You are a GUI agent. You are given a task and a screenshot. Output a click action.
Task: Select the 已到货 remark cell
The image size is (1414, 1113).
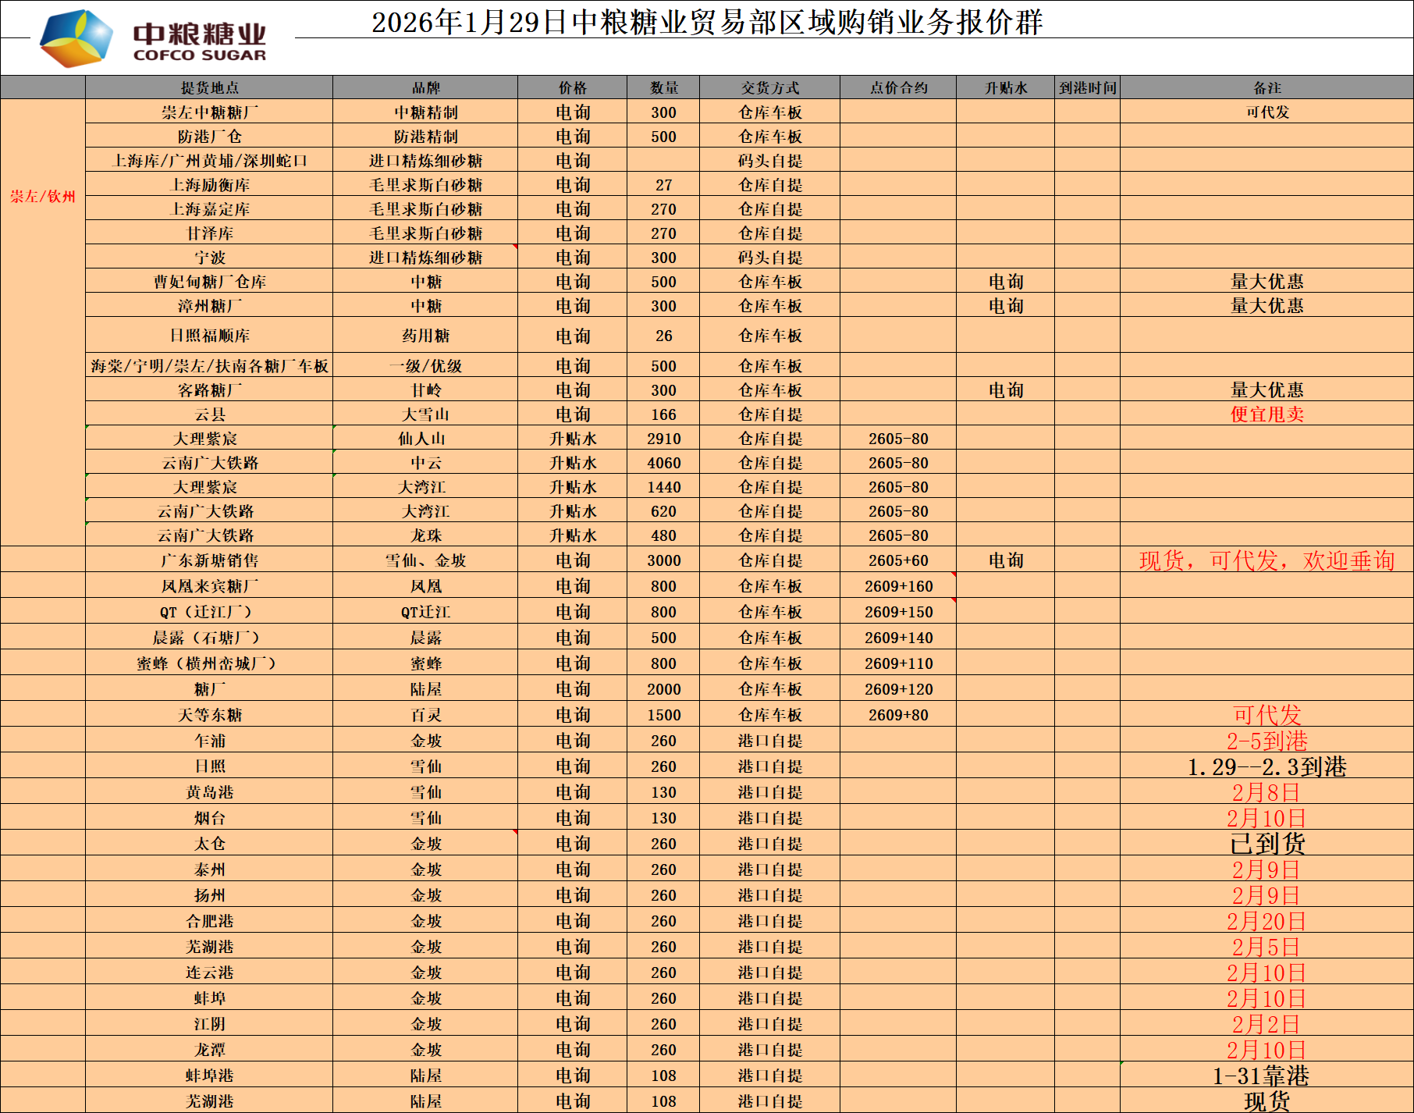click(x=1267, y=844)
